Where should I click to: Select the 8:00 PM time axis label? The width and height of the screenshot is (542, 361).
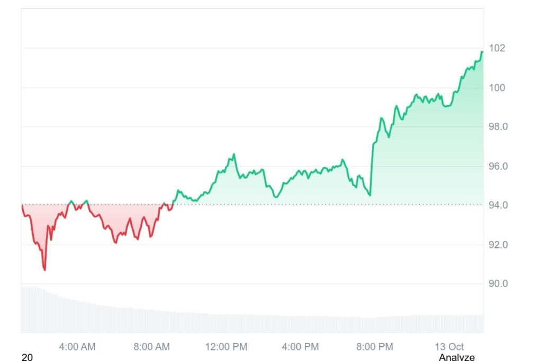coord(374,347)
